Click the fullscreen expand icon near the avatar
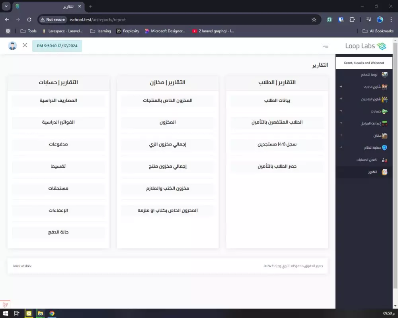The width and height of the screenshot is (398, 318). pyautogui.click(x=25, y=45)
